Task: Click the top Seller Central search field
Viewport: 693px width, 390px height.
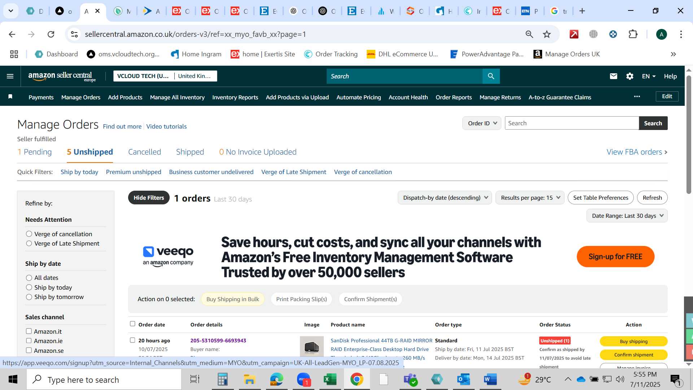Action: [x=404, y=76]
